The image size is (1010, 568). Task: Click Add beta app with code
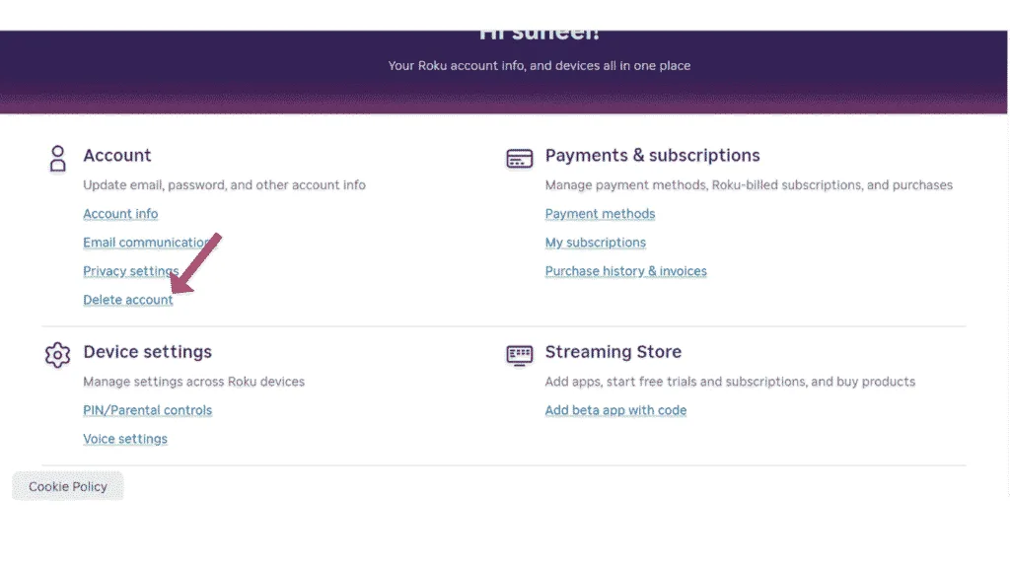[615, 410]
